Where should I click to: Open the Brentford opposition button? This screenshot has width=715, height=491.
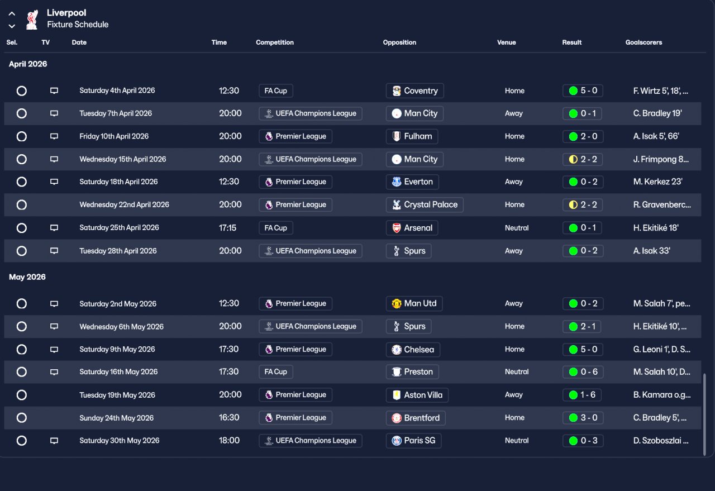(416, 418)
